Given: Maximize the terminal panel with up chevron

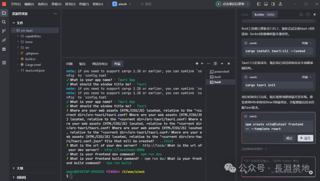Looking at the screenshot, I should (222, 64).
